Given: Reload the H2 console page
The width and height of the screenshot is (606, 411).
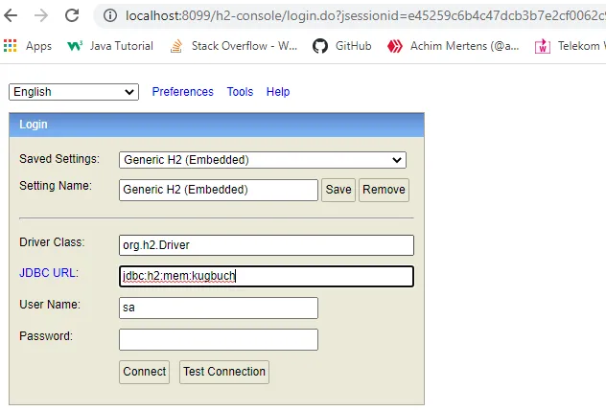Looking at the screenshot, I should 72,15.
